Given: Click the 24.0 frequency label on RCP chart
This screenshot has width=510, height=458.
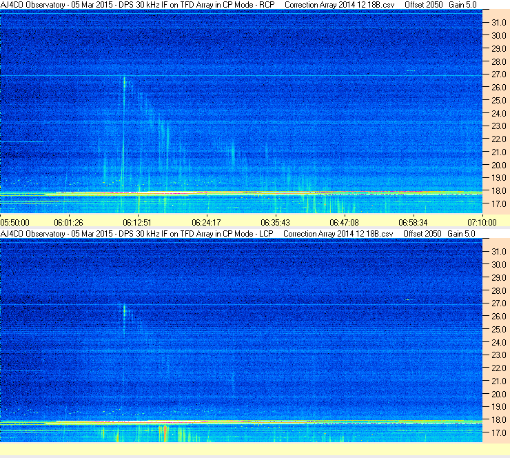Looking at the screenshot, I should 498,113.
